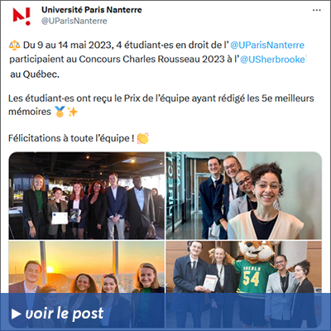Open the photo with the number 54 mascot
Image resolution: width=331 pixels, height=331 pixels.
coord(244,284)
